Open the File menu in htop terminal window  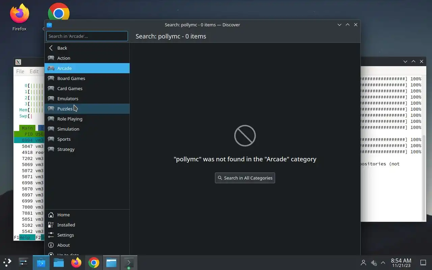pyautogui.click(x=20, y=71)
